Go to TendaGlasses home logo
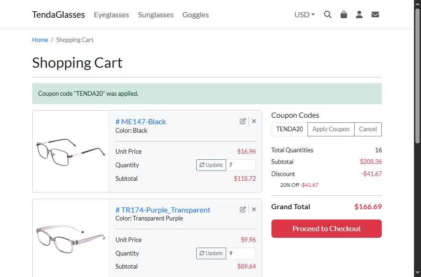The width and height of the screenshot is (421, 277). pos(58,14)
